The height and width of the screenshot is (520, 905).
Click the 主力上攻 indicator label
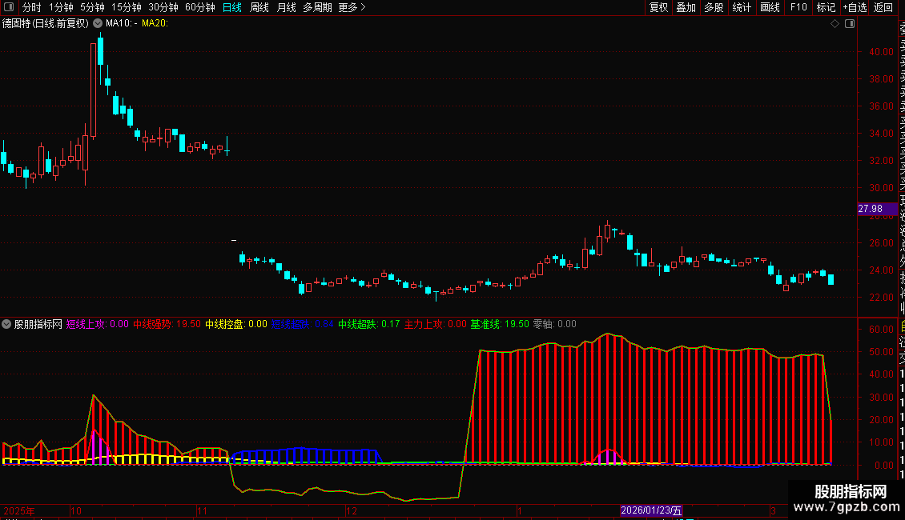[x=435, y=324]
